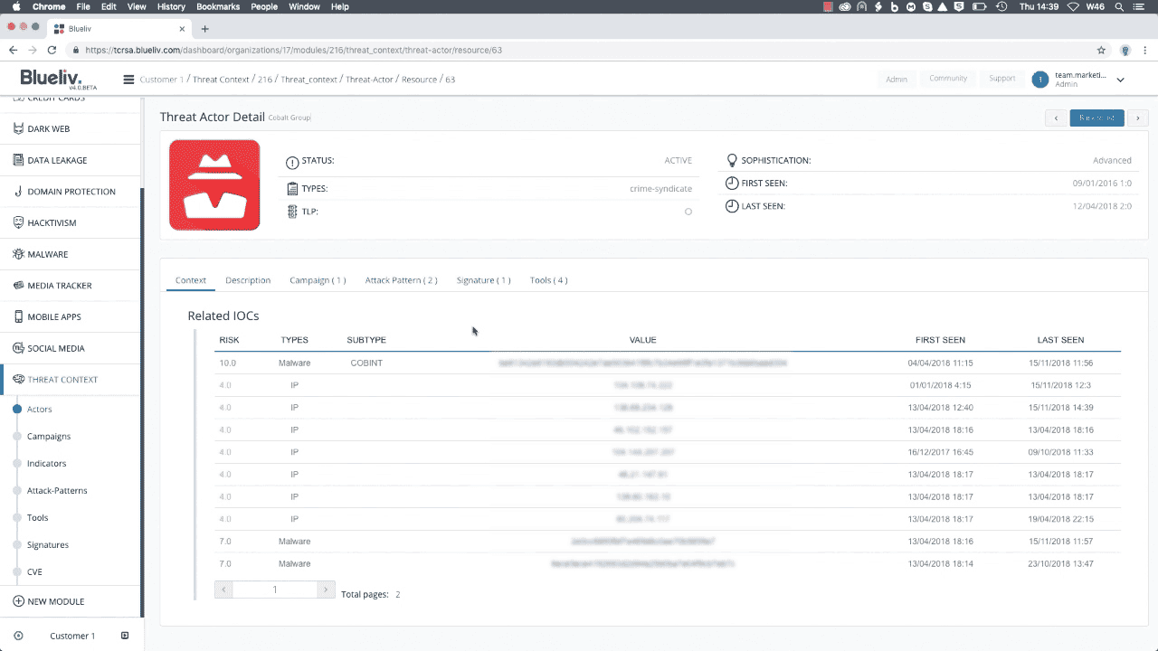Sort by the VALUE column header
Image resolution: width=1158 pixels, height=651 pixels.
click(x=642, y=340)
